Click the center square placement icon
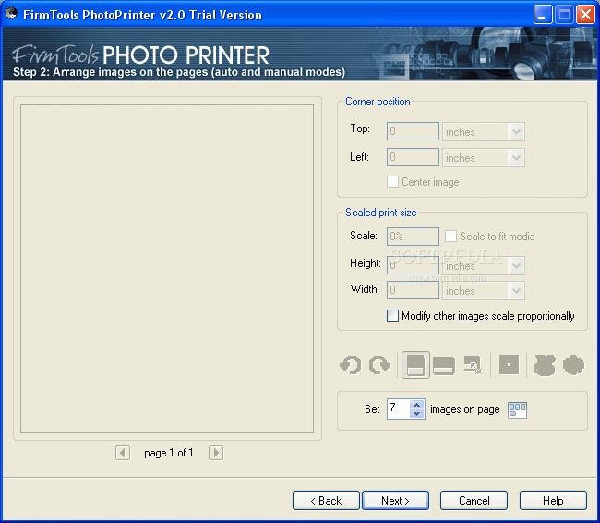 pyautogui.click(x=509, y=364)
